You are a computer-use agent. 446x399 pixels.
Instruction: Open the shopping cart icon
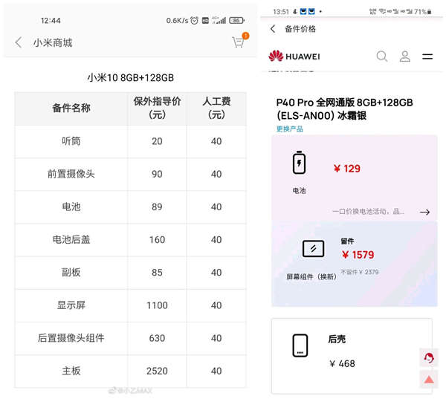pyautogui.click(x=239, y=41)
